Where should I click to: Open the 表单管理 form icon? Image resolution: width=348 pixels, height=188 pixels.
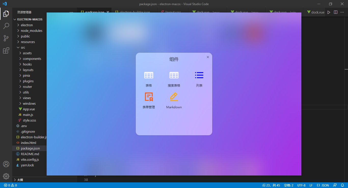pyautogui.click(x=149, y=97)
